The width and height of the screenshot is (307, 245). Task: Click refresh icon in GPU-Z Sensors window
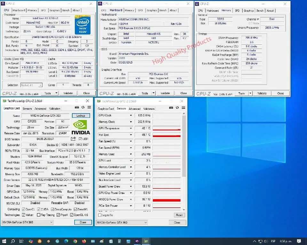[177, 108]
